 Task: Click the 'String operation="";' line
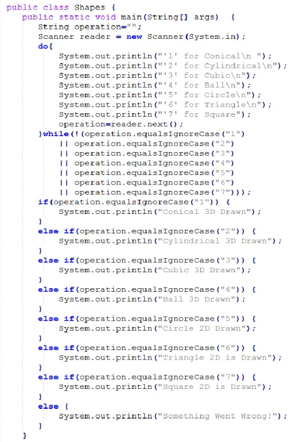pos(90,27)
